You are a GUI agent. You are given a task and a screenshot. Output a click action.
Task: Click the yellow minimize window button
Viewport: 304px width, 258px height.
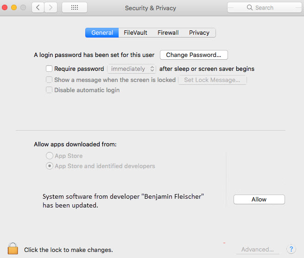coord(14,7)
